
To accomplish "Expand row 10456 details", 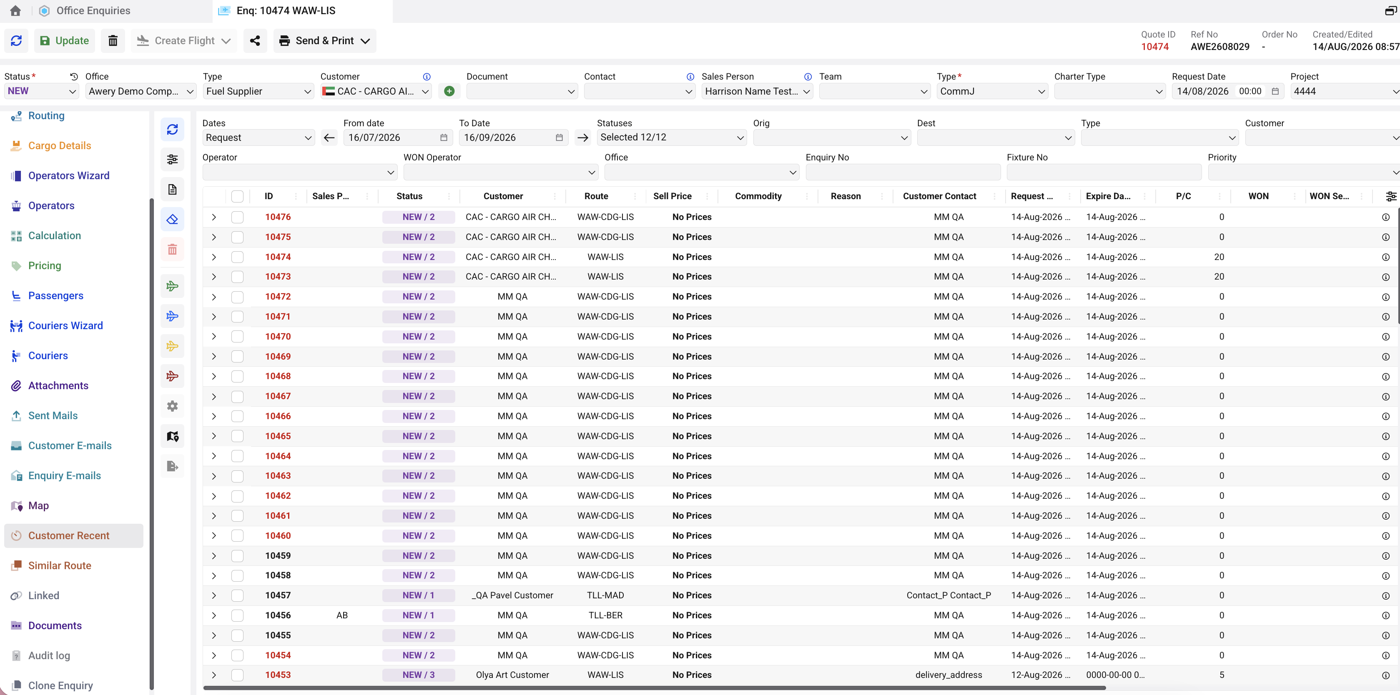I will point(214,615).
